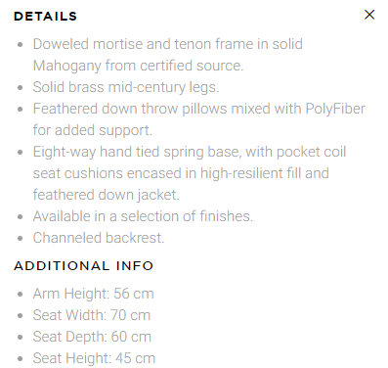Select the Eight-way hand tied spring base line
The width and height of the screenshot is (388, 368).
[x=190, y=152]
